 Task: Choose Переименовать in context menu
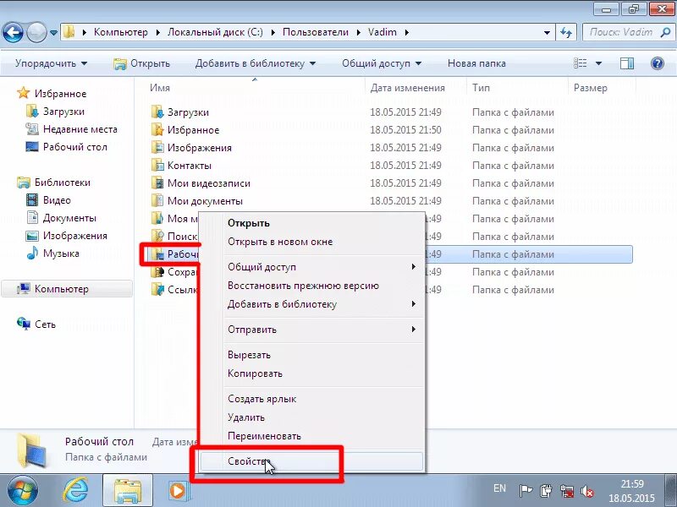[x=311, y=436]
